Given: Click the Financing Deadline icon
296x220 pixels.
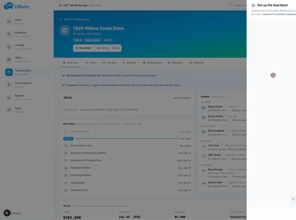Looking at the screenshot, I should 66,175.
